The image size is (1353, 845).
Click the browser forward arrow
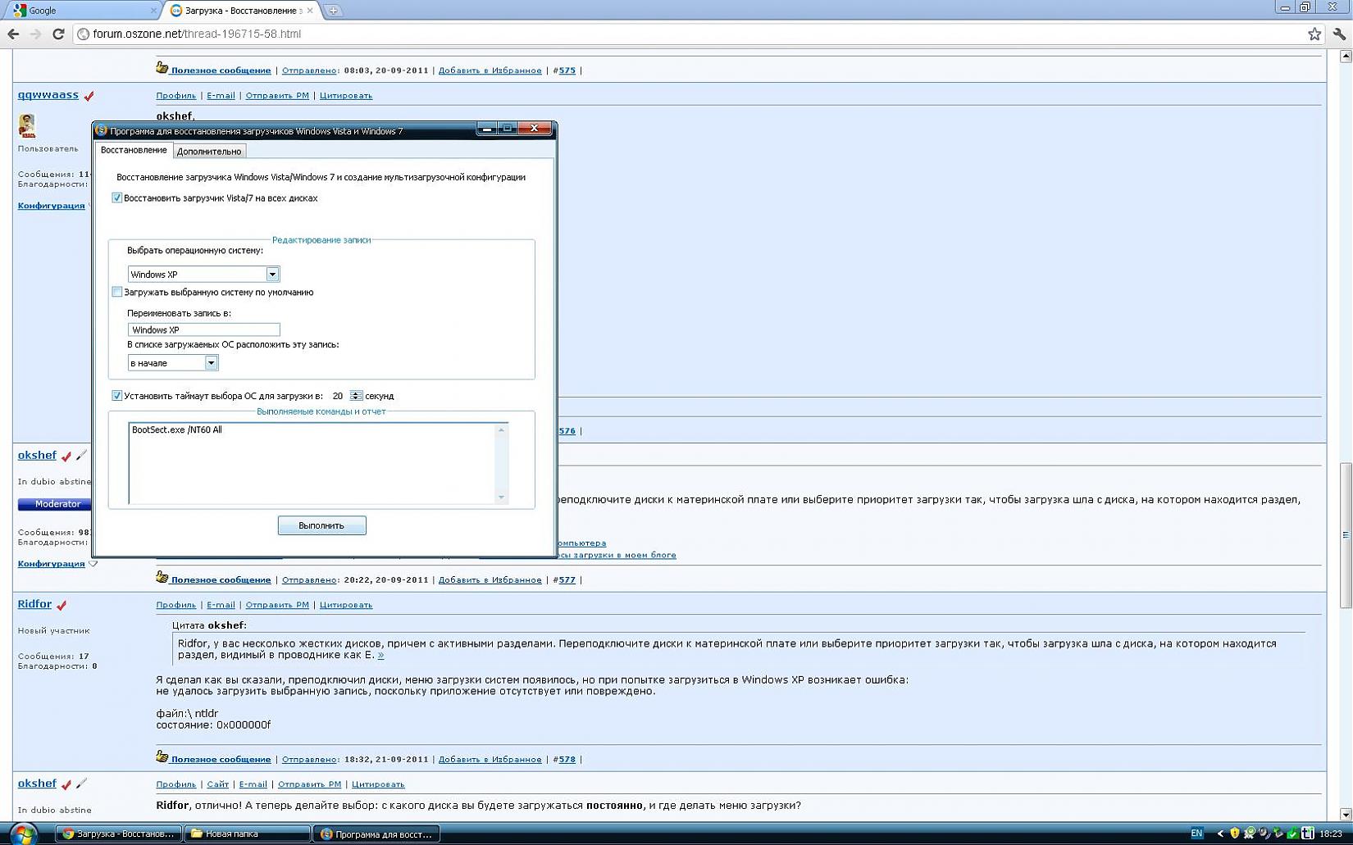pyautogui.click(x=35, y=34)
